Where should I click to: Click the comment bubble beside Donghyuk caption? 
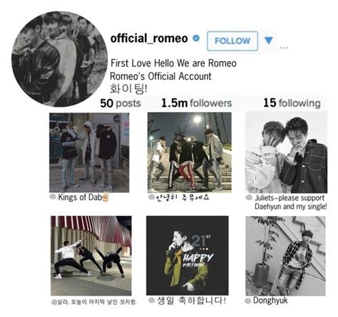[x=247, y=301]
